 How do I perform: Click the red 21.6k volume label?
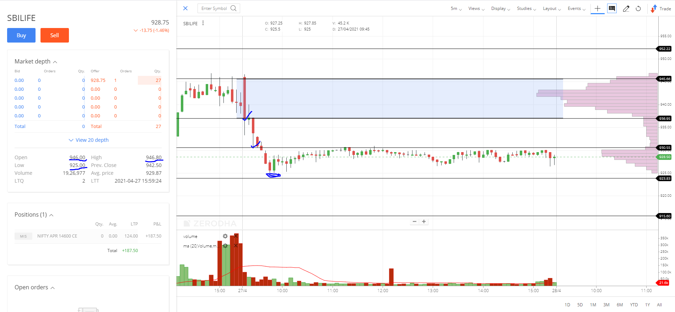[x=663, y=283]
